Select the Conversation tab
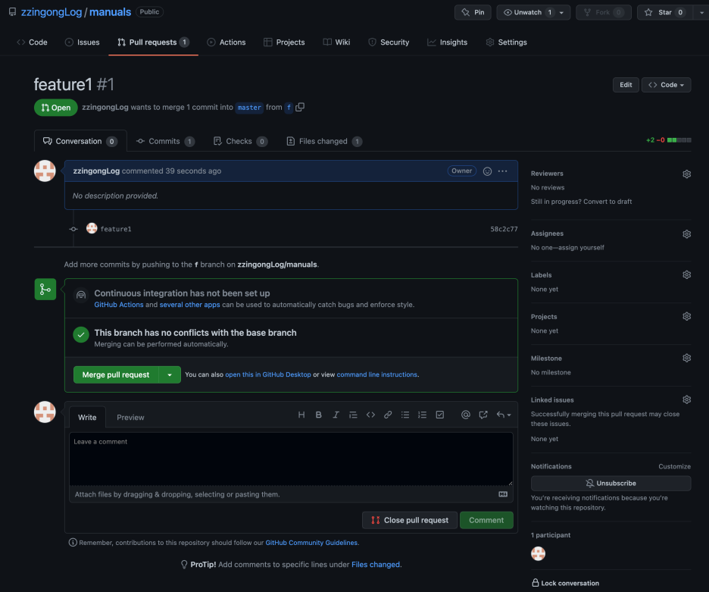 [x=80, y=141]
